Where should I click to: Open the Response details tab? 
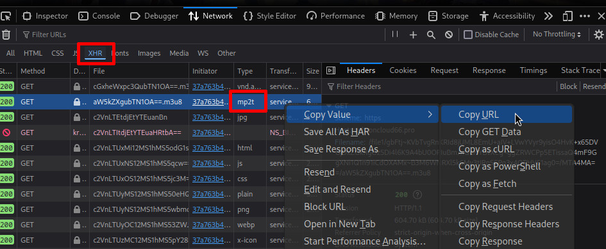coord(489,70)
